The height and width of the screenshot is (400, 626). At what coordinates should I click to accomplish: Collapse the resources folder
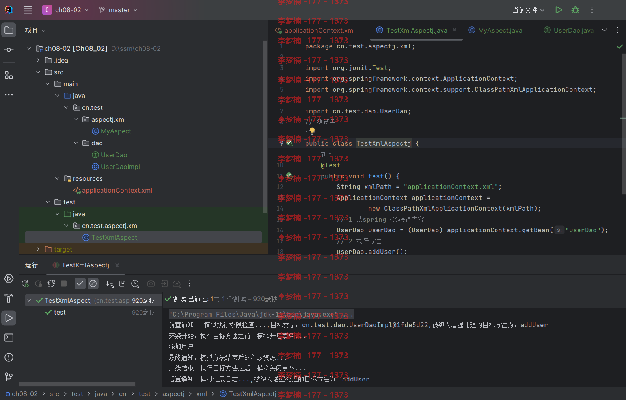pos(57,178)
